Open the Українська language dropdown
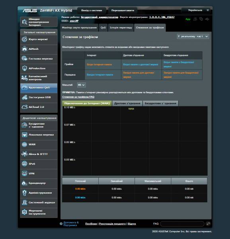Viewport: 230px width, 239px height. click(196, 10)
